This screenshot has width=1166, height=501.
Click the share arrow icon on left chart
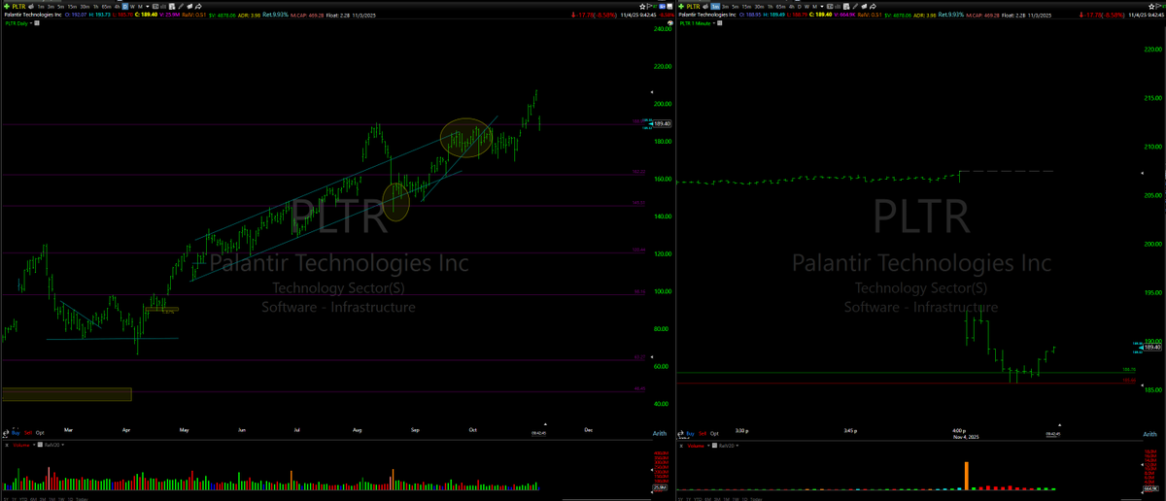click(198, 6)
